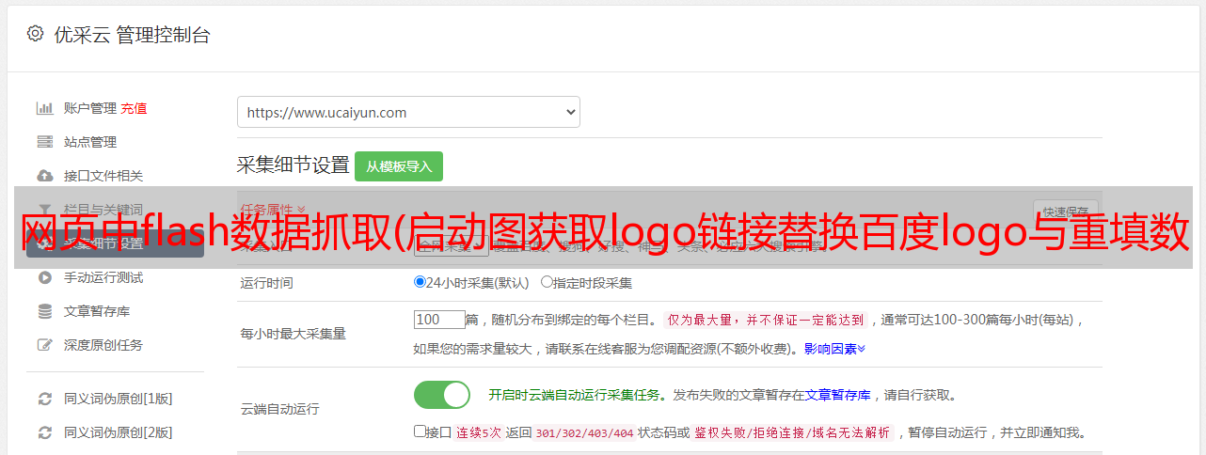The height and width of the screenshot is (455, 1206).
Task: Expand the 影响因素 link
Action: point(834,348)
